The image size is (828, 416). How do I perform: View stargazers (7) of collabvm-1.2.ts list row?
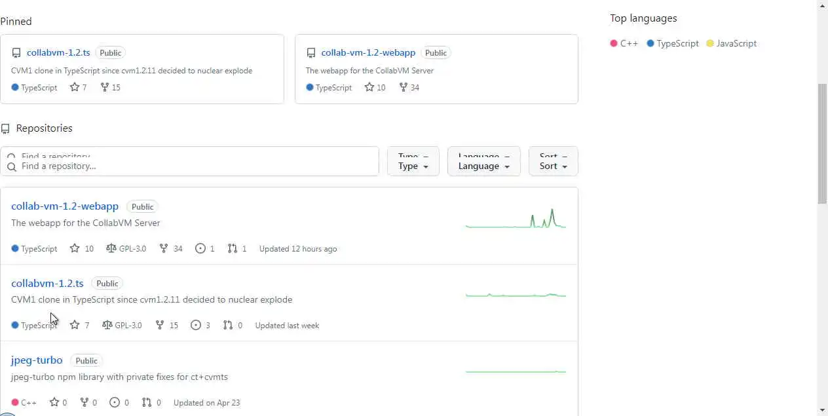coord(79,325)
